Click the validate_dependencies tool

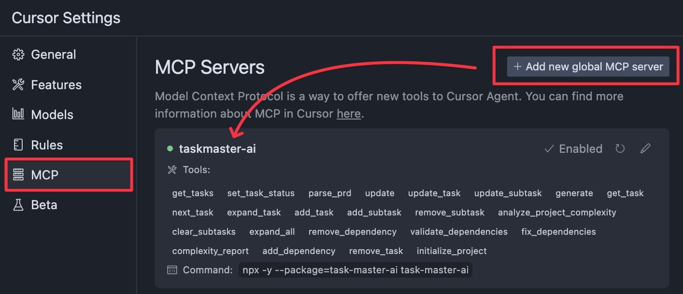pos(459,232)
